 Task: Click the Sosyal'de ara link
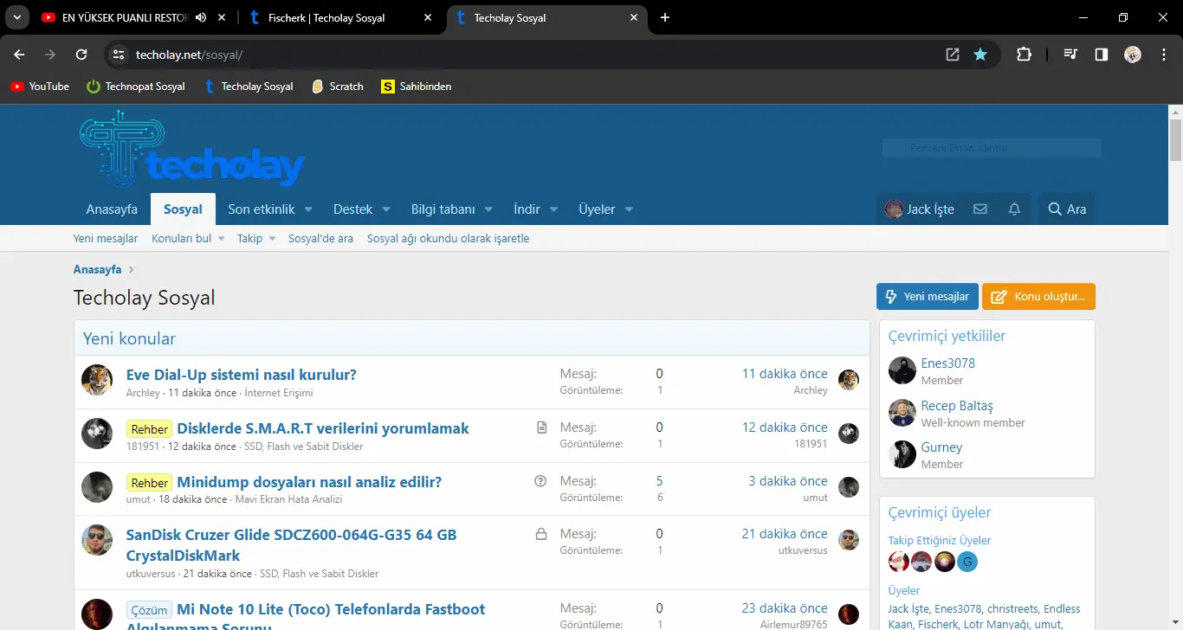pos(320,239)
